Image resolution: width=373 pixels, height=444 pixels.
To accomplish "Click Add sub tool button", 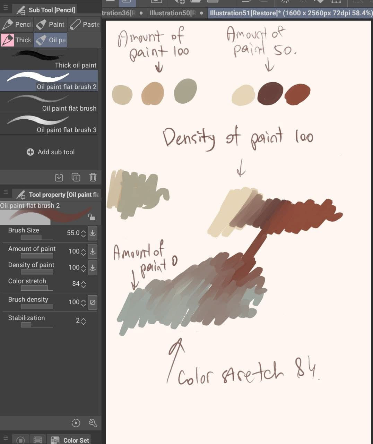I will click(x=51, y=152).
